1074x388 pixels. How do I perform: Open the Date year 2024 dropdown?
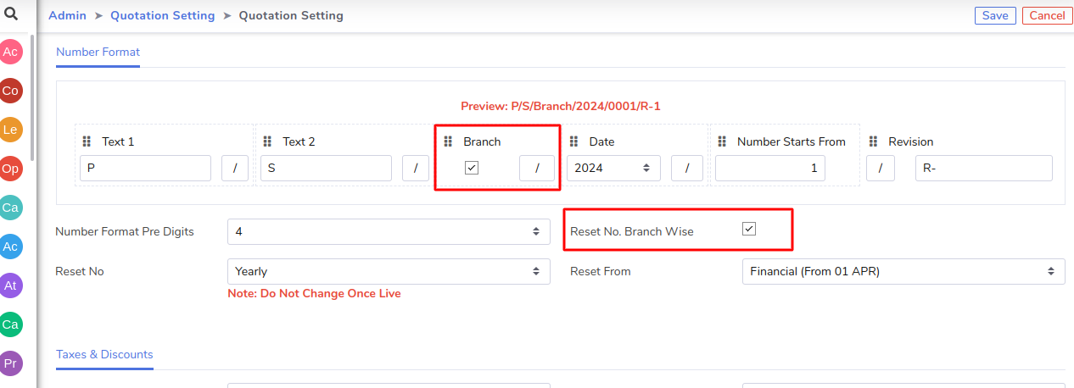click(613, 168)
